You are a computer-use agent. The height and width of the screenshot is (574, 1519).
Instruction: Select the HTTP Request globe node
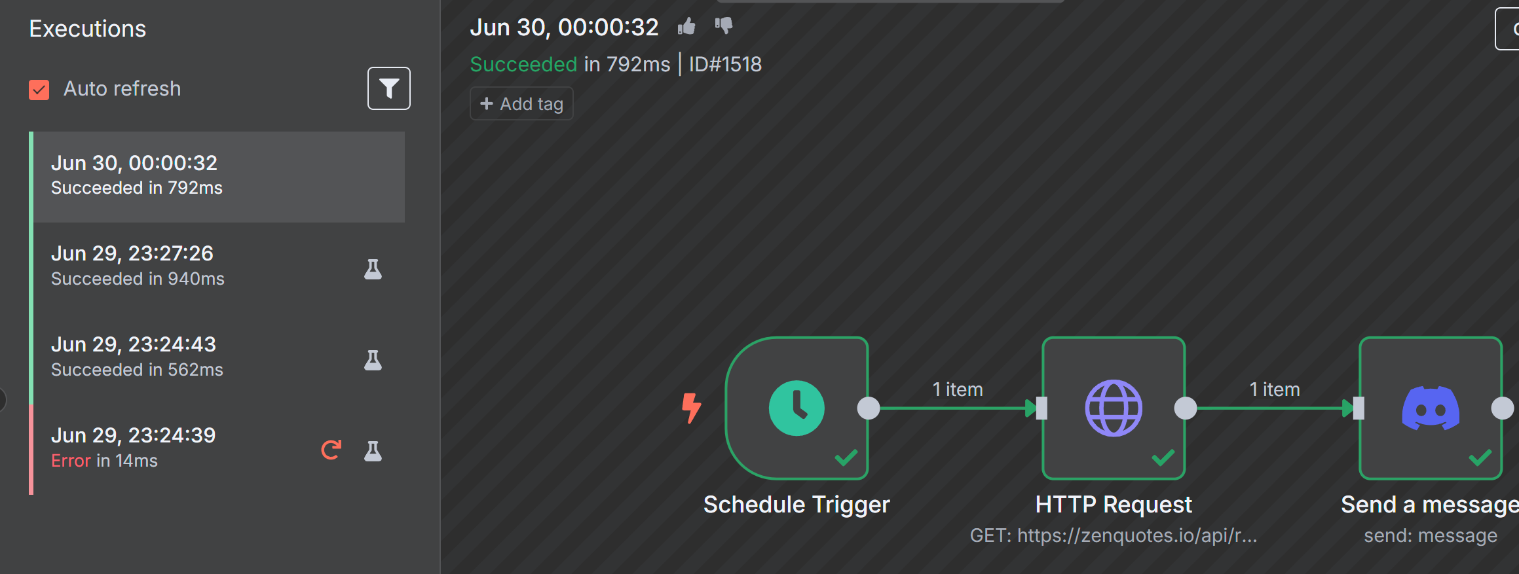(x=1114, y=408)
